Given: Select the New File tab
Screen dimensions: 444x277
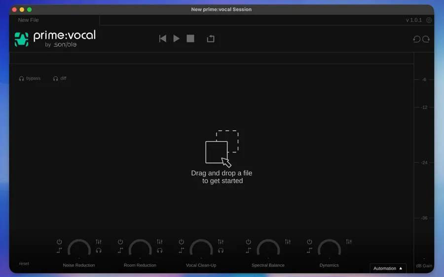Looking at the screenshot, I should [29, 20].
